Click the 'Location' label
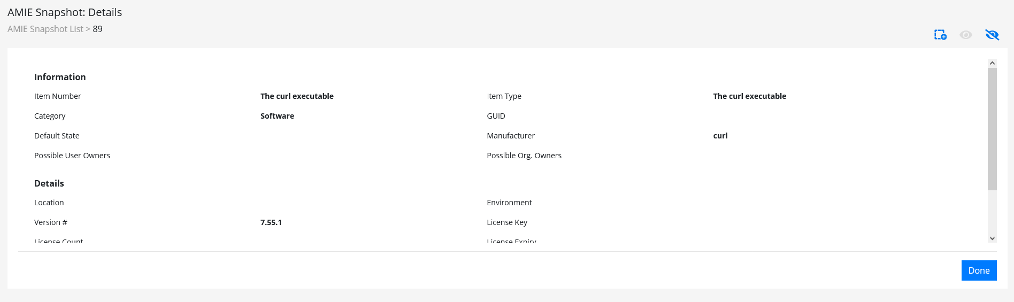 [x=49, y=203]
